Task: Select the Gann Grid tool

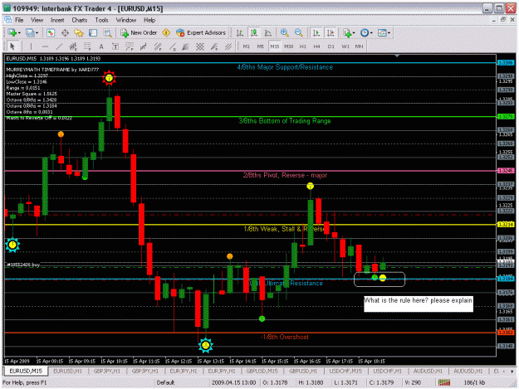Action: [x=200, y=46]
